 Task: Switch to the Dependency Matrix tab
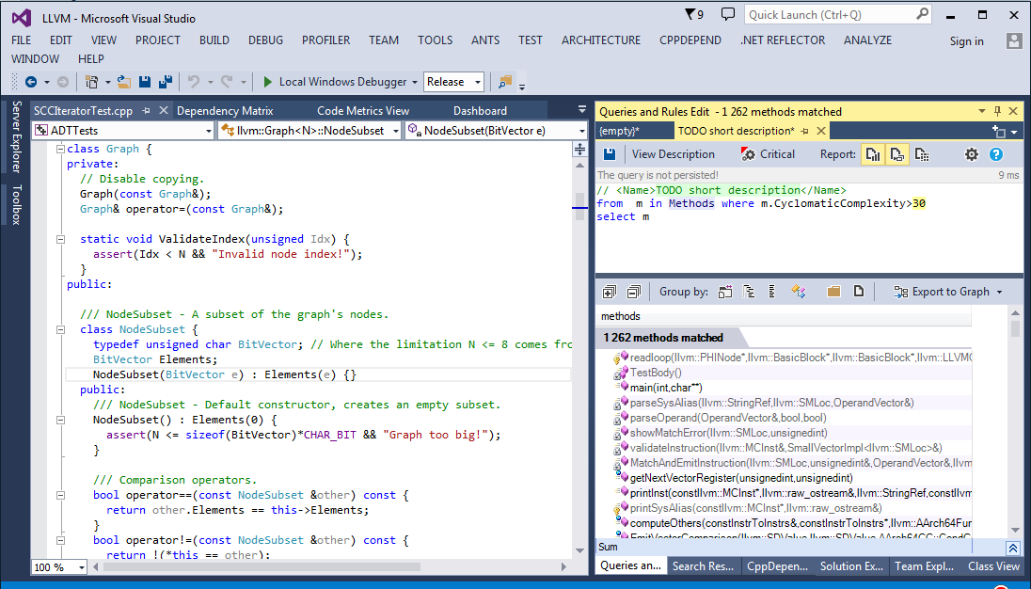225,111
